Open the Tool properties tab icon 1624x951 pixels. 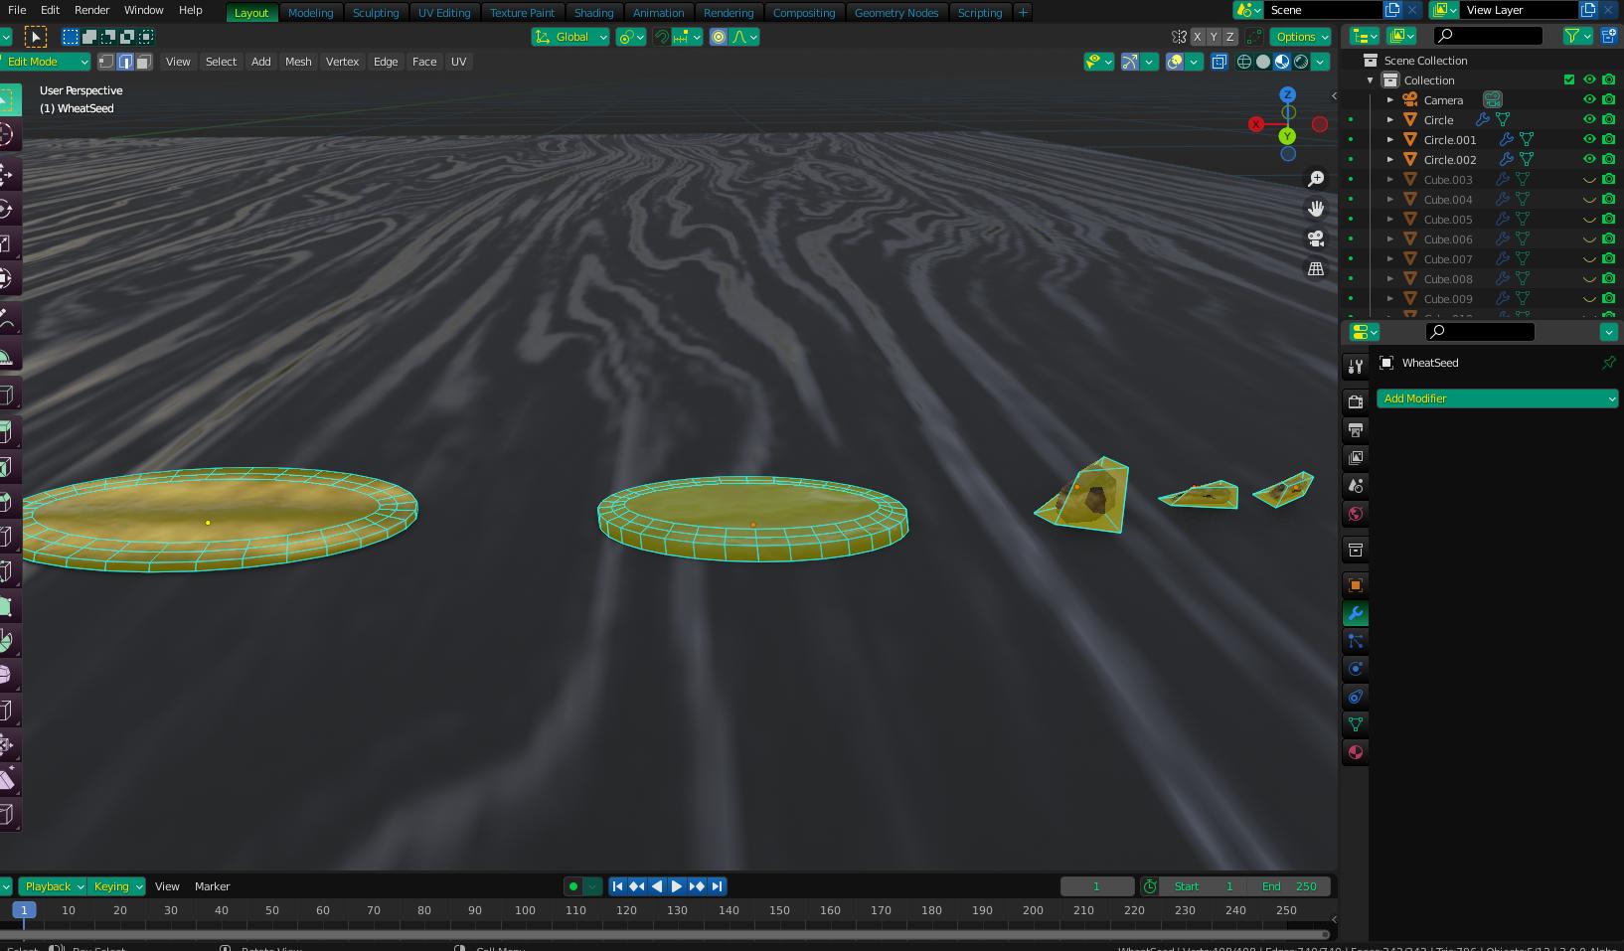point(1355,367)
